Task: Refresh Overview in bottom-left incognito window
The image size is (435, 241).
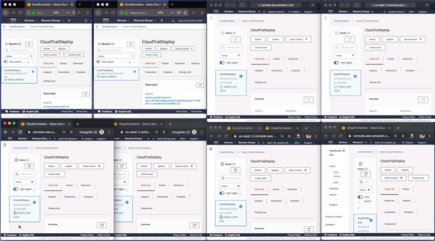Action: click(102, 225)
